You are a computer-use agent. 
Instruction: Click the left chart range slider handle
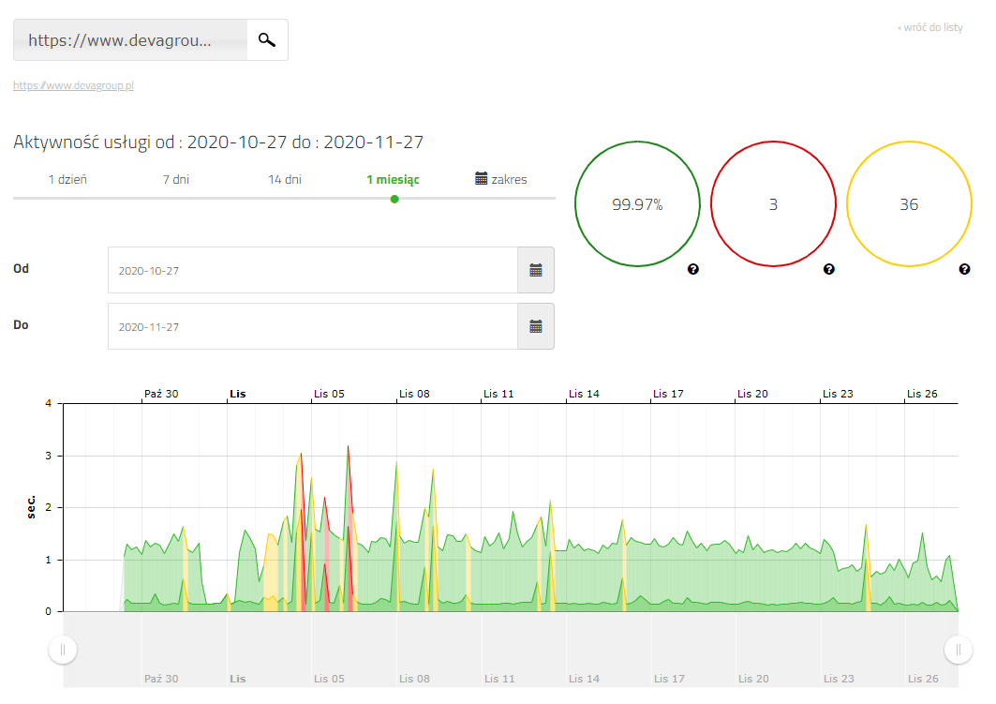pos(63,649)
